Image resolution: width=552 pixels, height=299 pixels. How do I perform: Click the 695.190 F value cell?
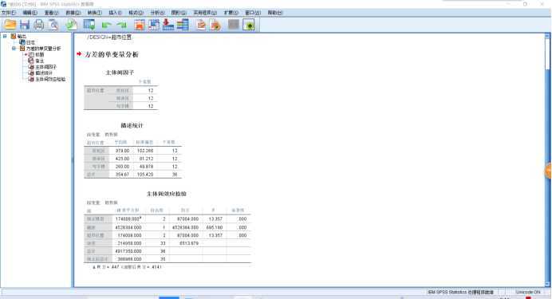coord(215,227)
